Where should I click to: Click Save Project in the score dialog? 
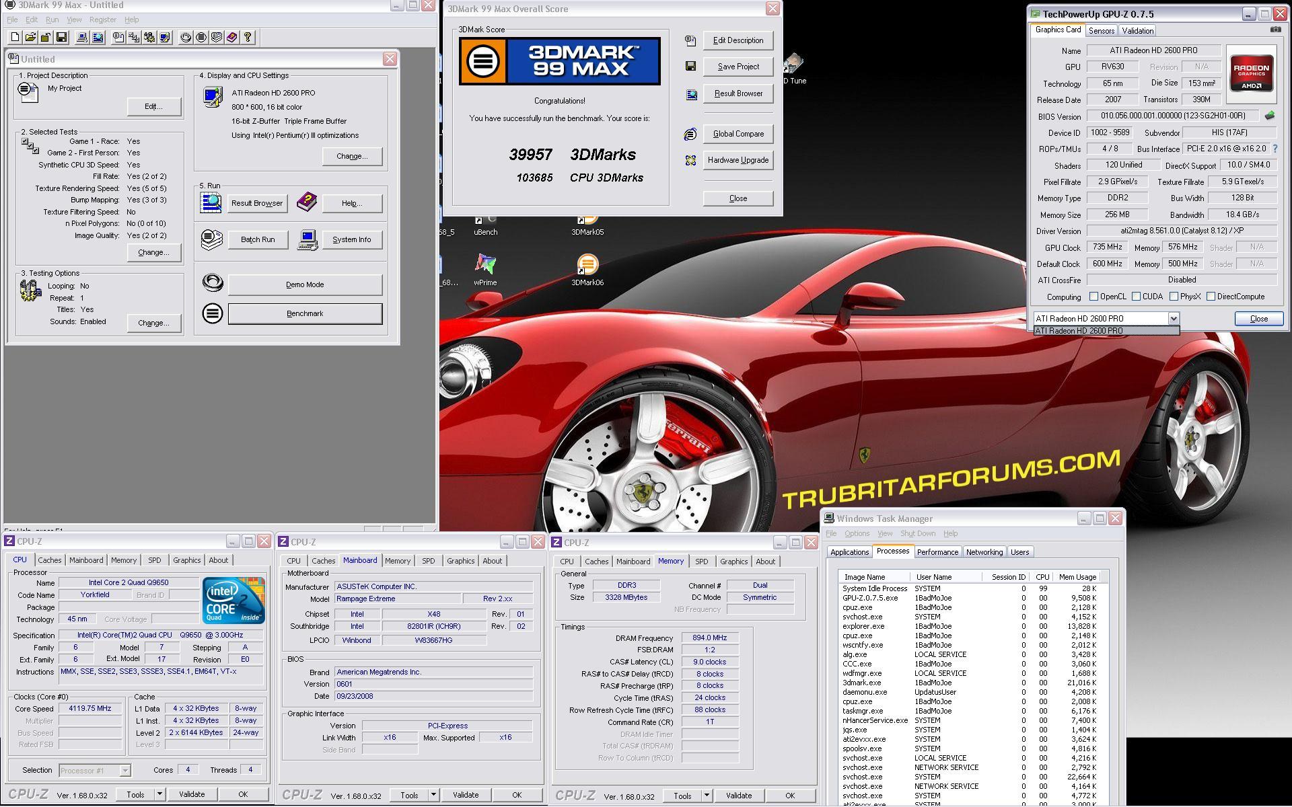point(738,67)
